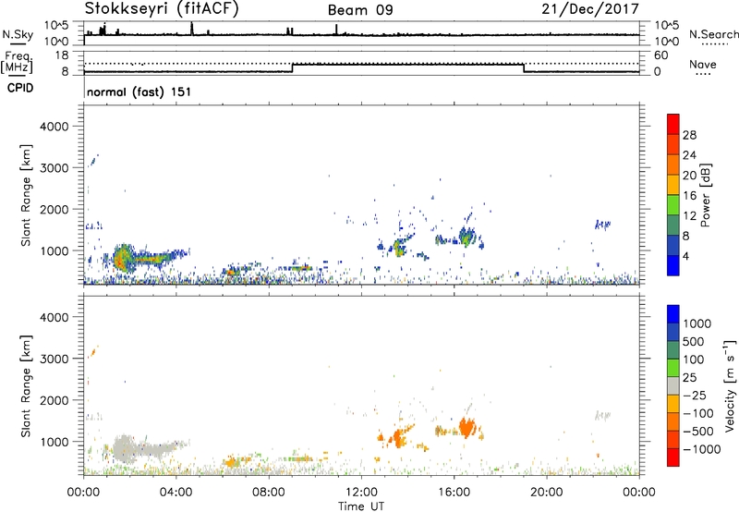Screen dimensions: 739x512
Task: Click the noise spike near 04:40 in sky noise panel
Action: click(192, 29)
